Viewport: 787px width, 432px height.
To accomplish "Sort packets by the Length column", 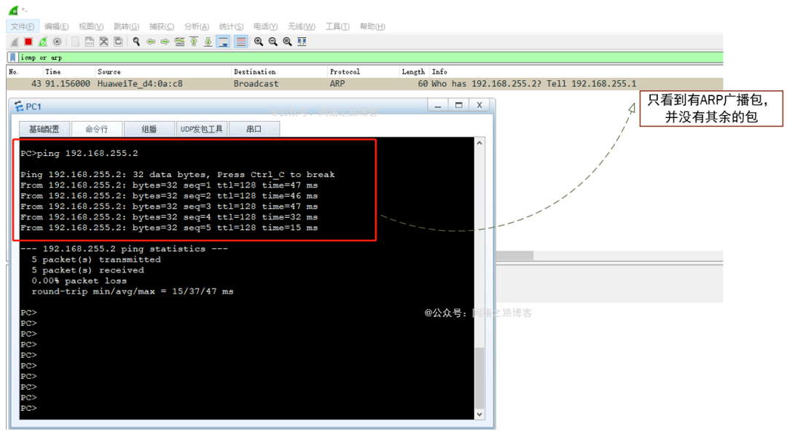I will point(414,71).
